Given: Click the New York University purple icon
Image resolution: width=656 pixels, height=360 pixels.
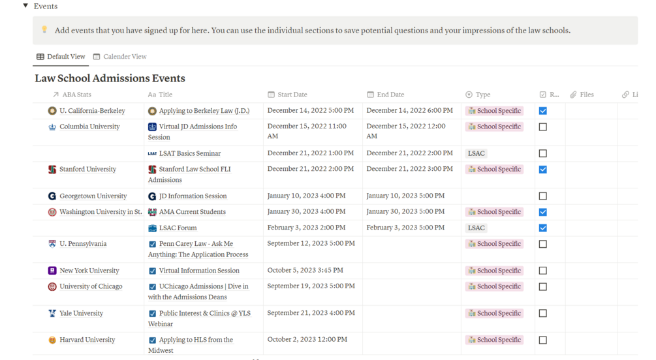Looking at the screenshot, I should 52,271.
